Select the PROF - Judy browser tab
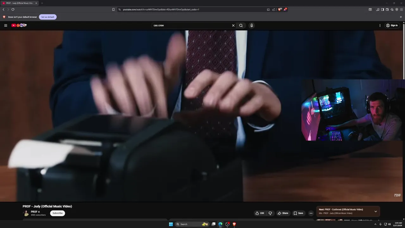This screenshot has height=228, width=405. 19,3
